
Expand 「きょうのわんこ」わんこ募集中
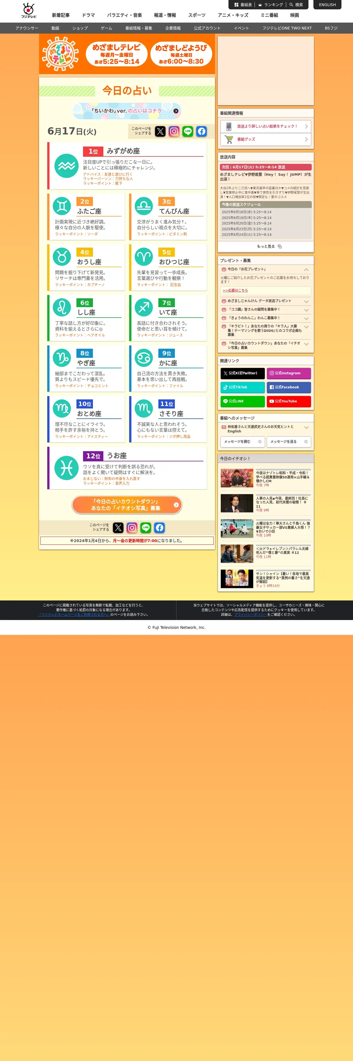[306, 318]
